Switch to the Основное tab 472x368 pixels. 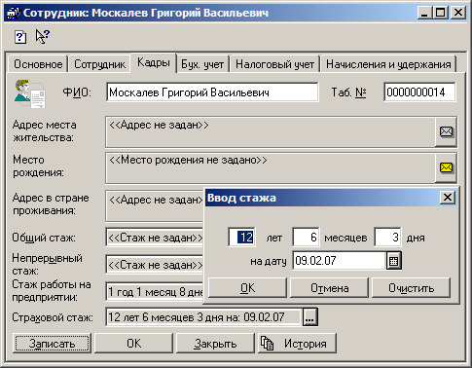tap(38, 64)
